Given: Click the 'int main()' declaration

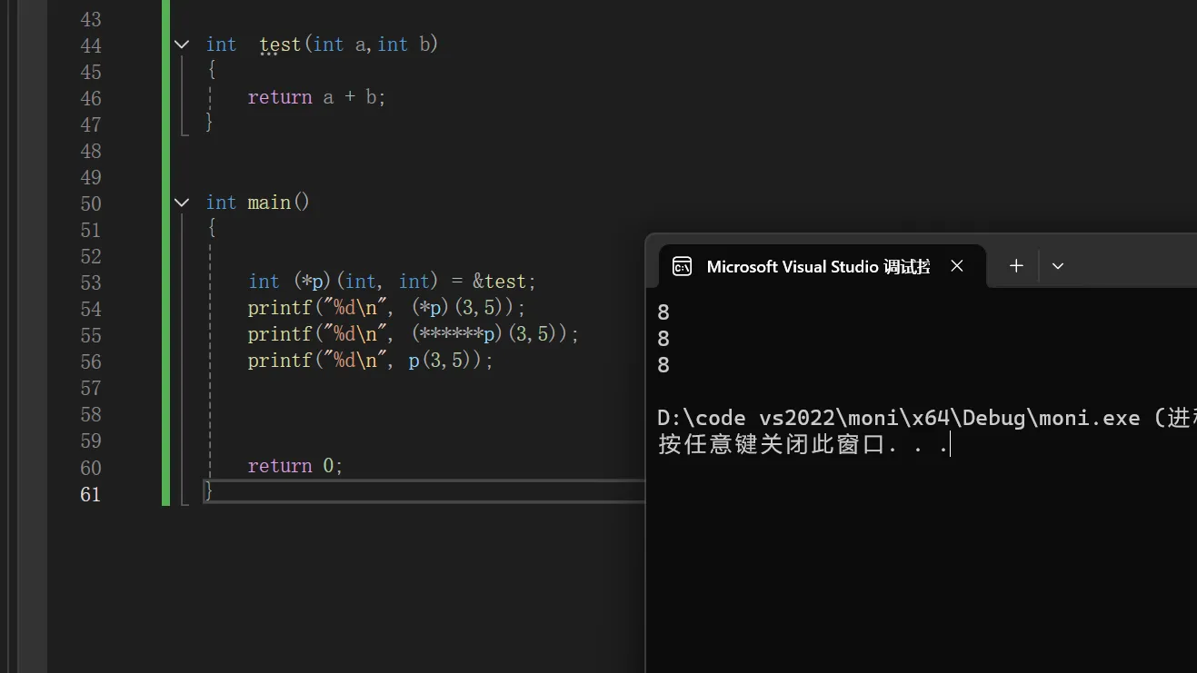Looking at the screenshot, I should click(x=258, y=202).
